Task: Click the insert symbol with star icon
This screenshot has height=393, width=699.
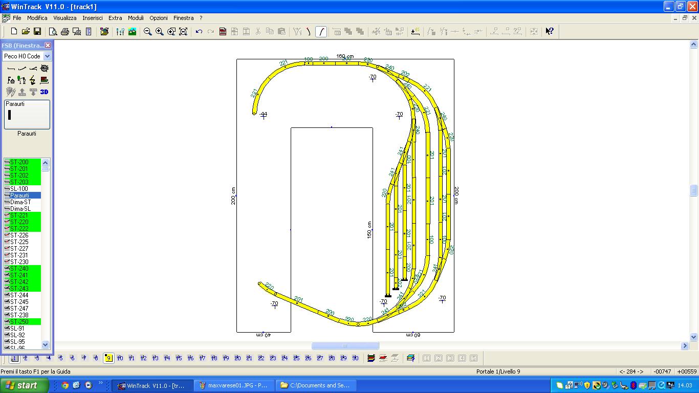Action: tap(416, 32)
